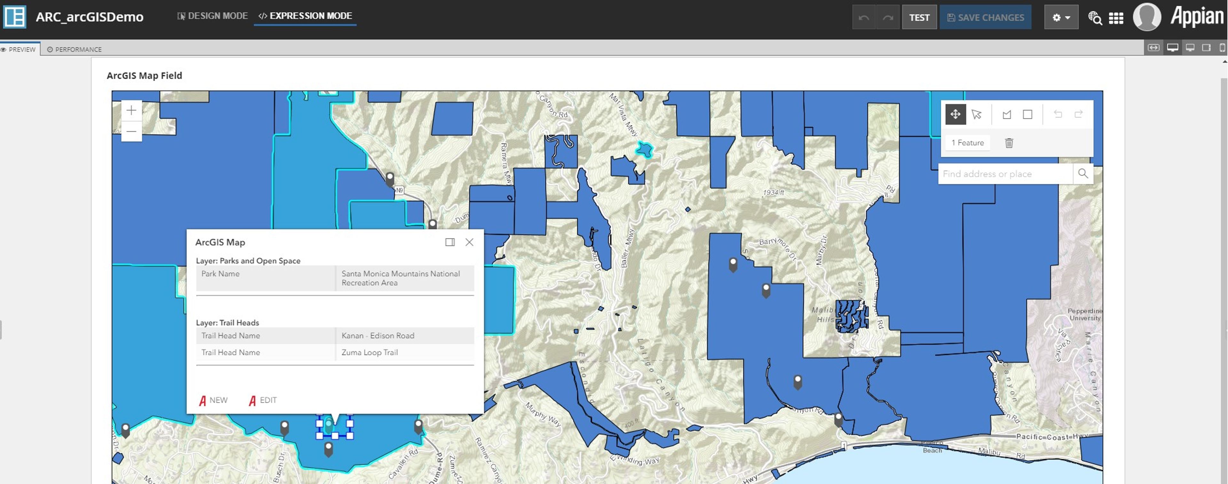Click the undo arrow in the header
Viewport: 1228px width, 484px height.
coord(864,18)
